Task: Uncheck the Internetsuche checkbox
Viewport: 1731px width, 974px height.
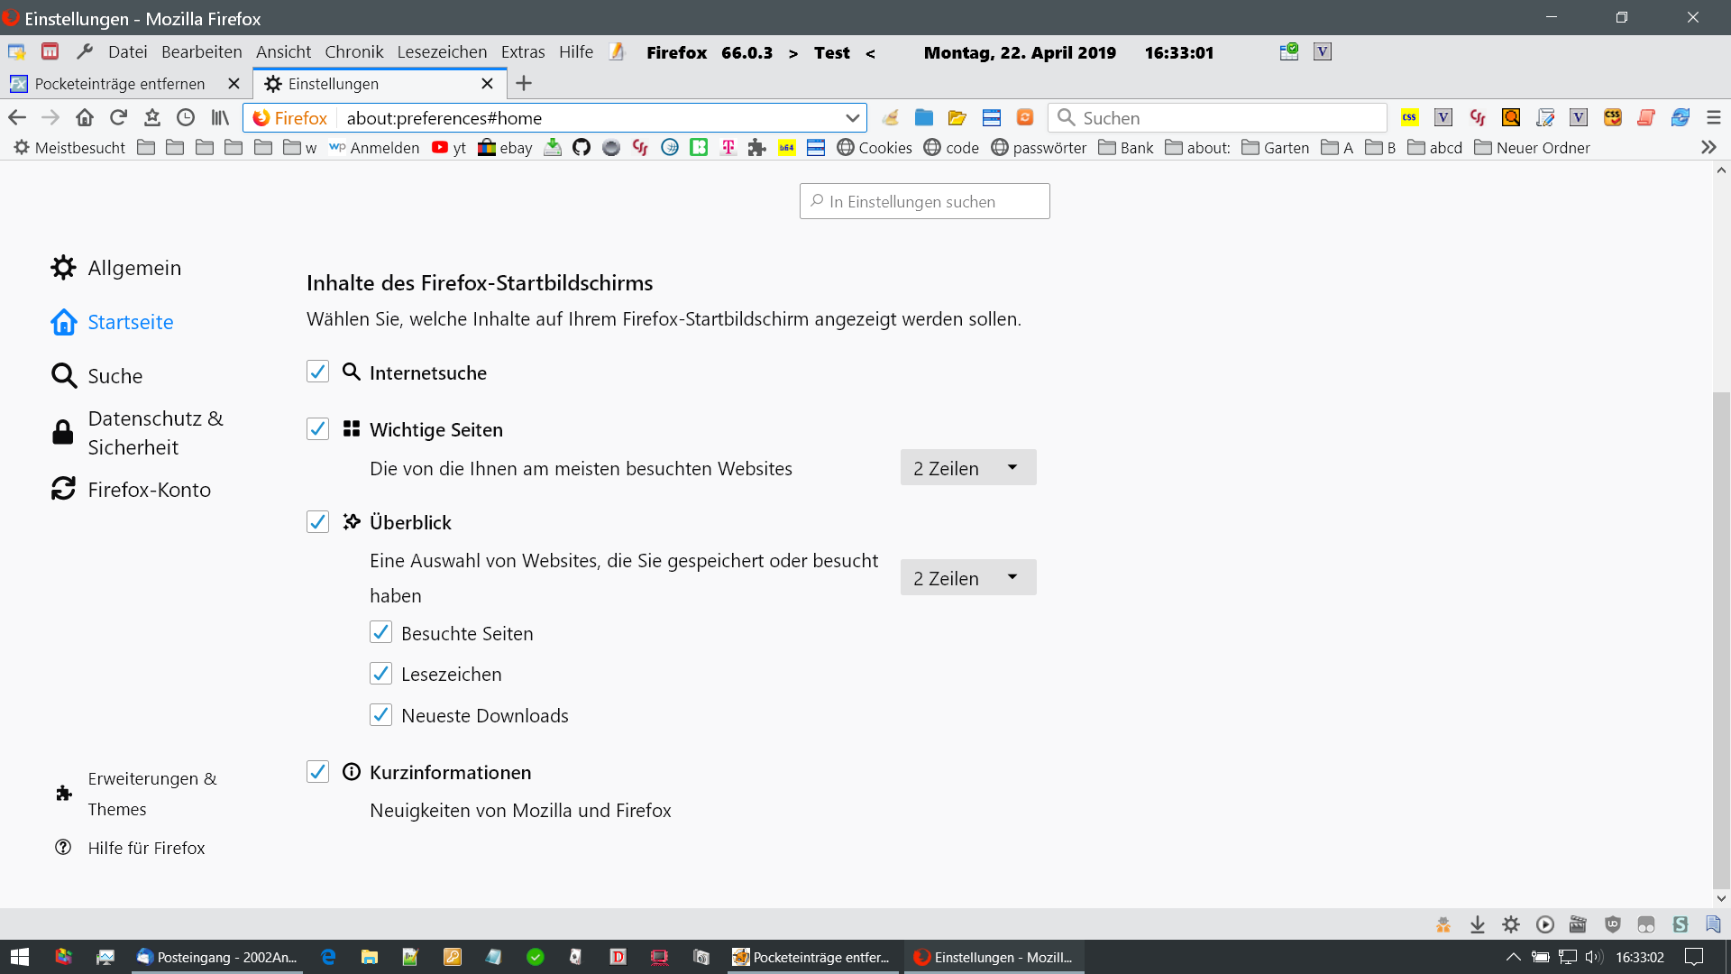Action: tap(317, 372)
